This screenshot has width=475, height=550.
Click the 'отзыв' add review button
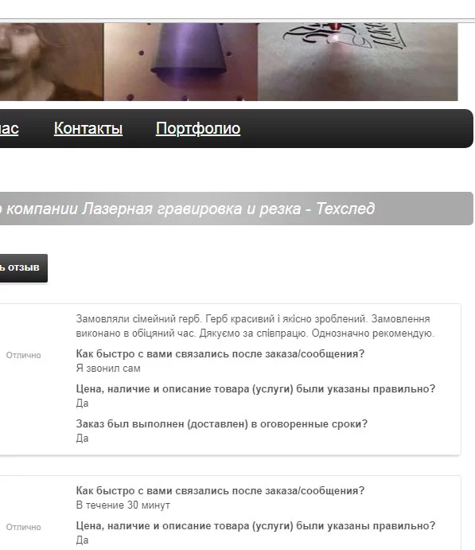(24, 268)
